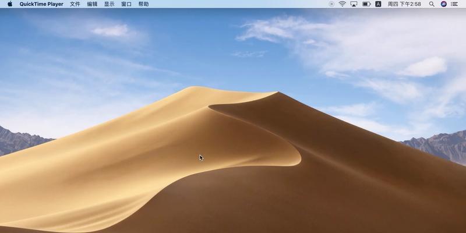Open the Notification Center list icon
Screen dimensions: 466x233
454,4
